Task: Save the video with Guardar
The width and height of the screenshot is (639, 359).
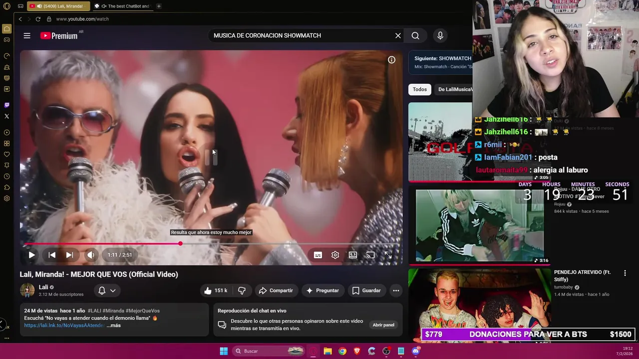Action: [x=366, y=290]
